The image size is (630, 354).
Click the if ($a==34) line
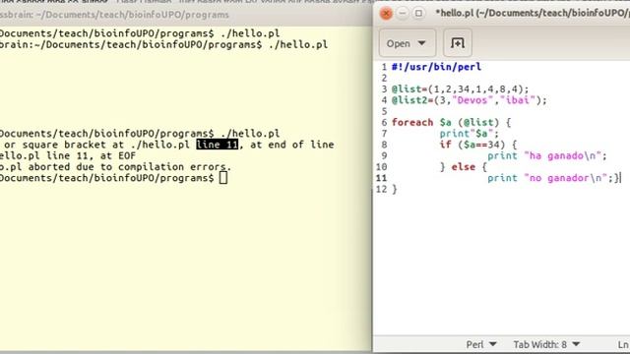(x=478, y=145)
